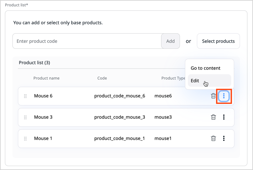The image size is (253, 170).
Task: Focus the Enter product code field
Action: (87, 41)
